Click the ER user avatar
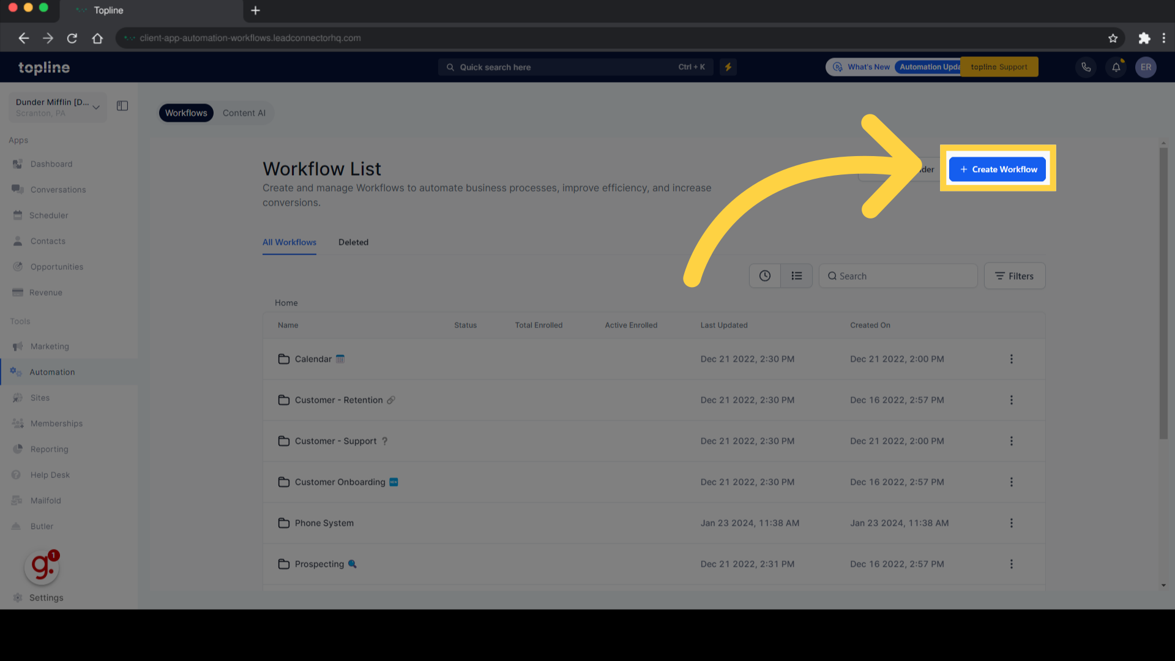The image size is (1175, 661). (x=1146, y=67)
